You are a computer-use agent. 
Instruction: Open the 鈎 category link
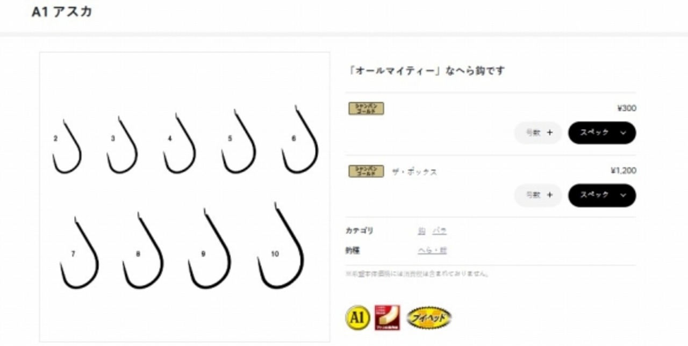click(x=422, y=230)
